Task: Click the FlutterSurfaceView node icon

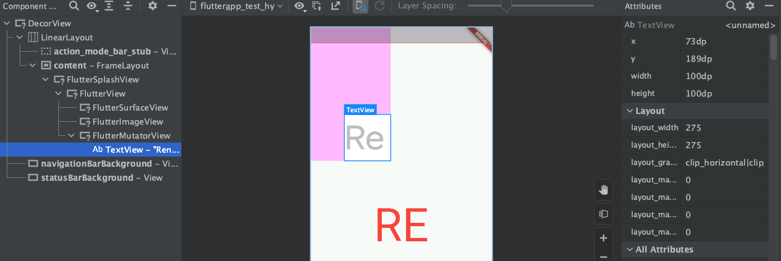Action: pos(85,108)
